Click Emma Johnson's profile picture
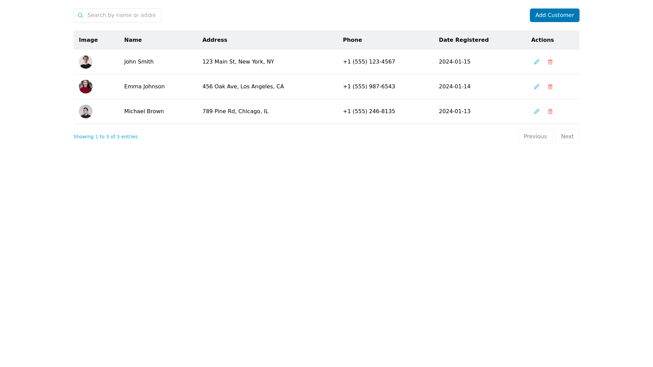The image size is (653, 367). tap(86, 87)
